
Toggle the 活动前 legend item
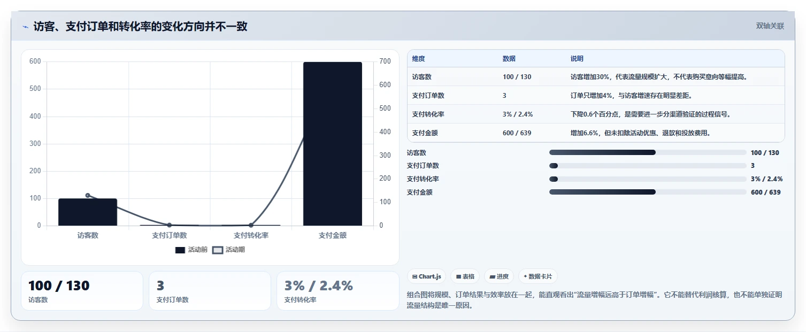pos(191,250)
